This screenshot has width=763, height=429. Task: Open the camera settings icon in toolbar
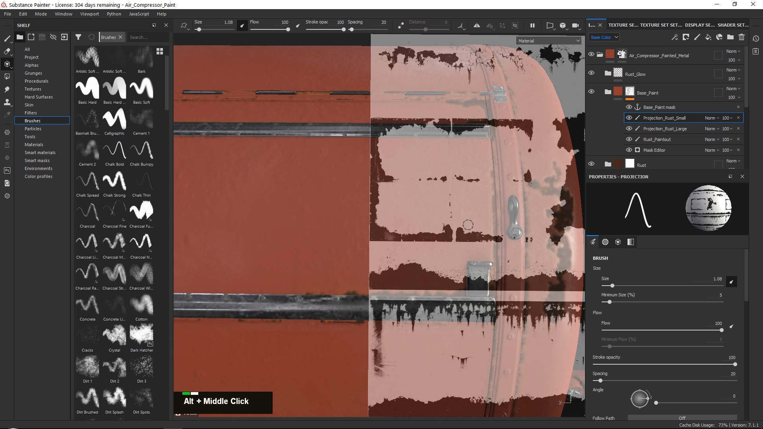575,25
